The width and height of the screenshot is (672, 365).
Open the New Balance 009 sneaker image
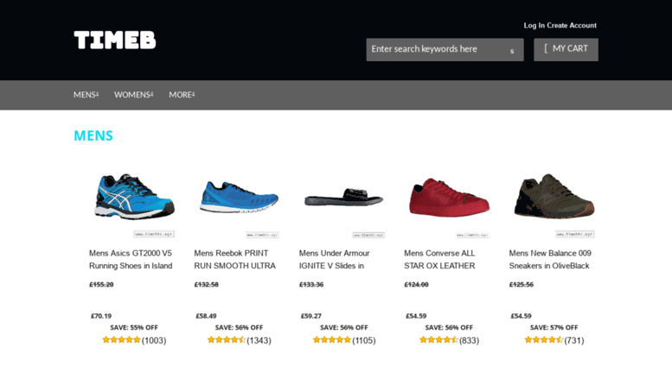(554, 196)
